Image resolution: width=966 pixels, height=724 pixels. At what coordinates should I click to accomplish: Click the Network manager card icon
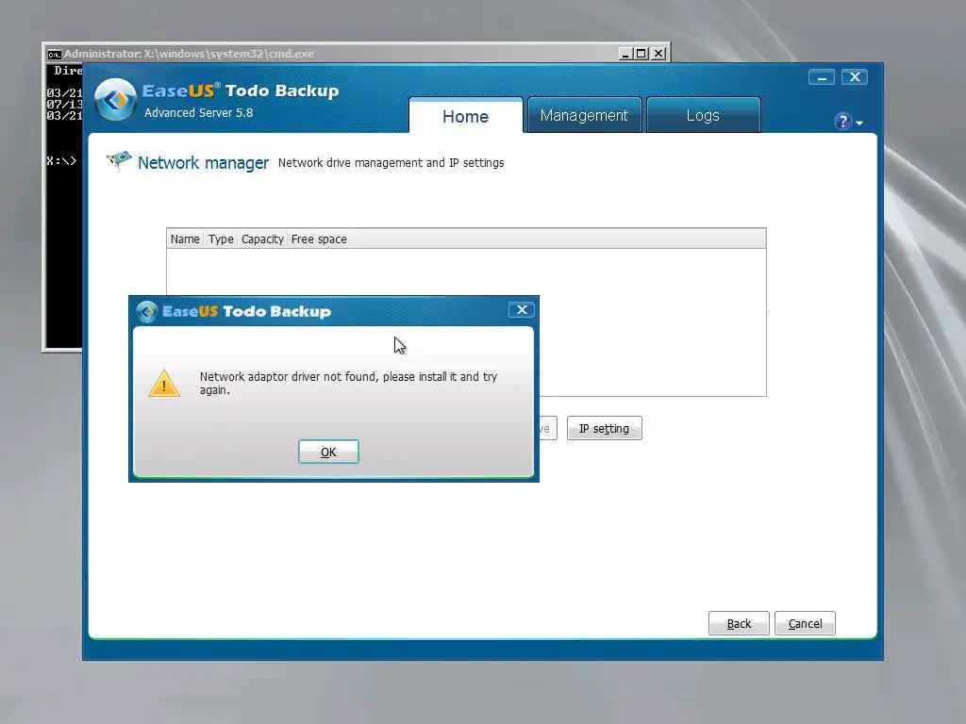click(119, 160)
